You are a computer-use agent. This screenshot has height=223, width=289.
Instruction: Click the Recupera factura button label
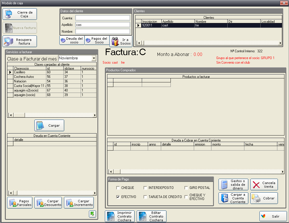coord(24,41)
